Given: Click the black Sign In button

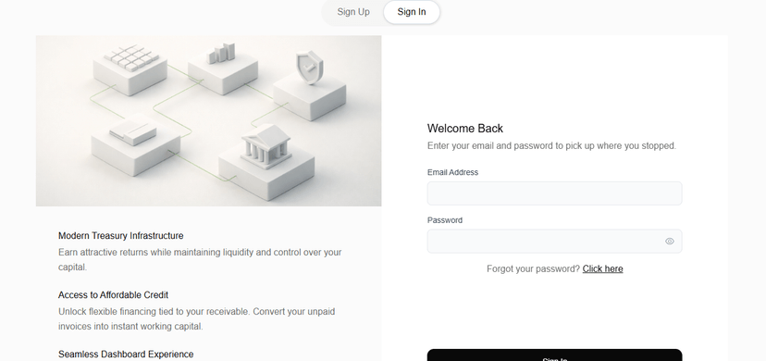Looking at the screenshot, I should 554,355.
